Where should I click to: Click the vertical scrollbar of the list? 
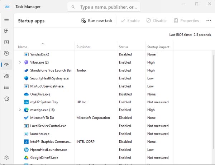tap(214, 102)
